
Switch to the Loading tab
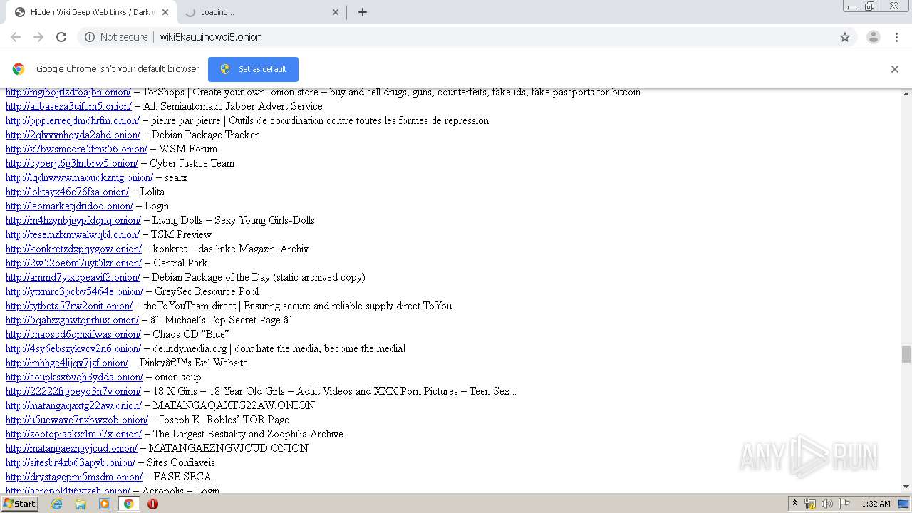click(261, 12)
